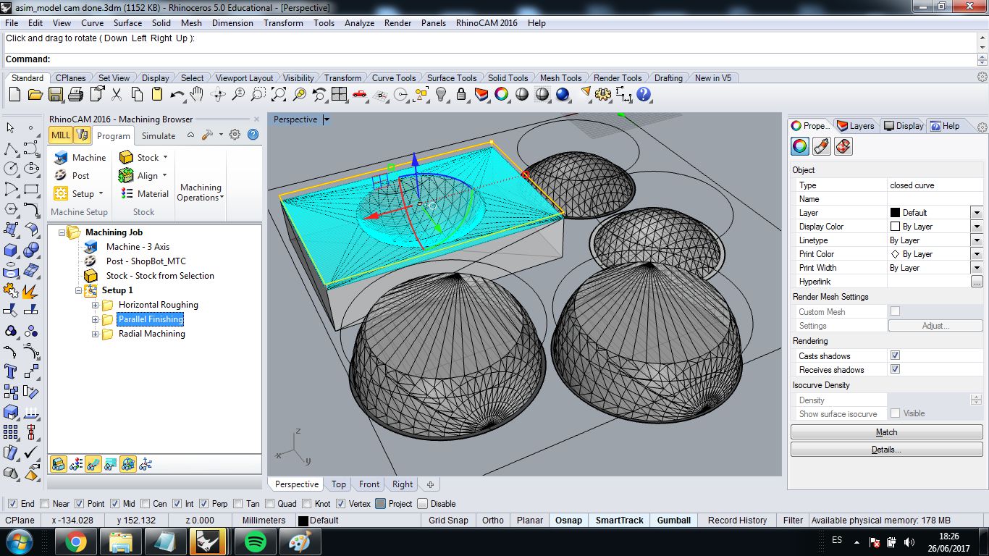Viewport: 989px width, 556px height.
Task: Switch to the Simulate tab
Action: (x=159, y=135)
